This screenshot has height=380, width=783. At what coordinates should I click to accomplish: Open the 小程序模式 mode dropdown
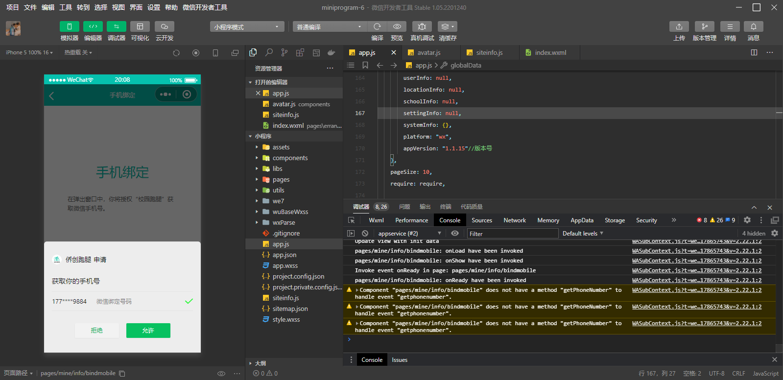tap(247, 27)
